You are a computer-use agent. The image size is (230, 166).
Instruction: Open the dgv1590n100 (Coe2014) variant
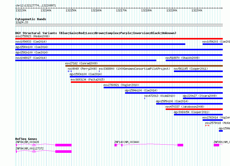point(119,50)
